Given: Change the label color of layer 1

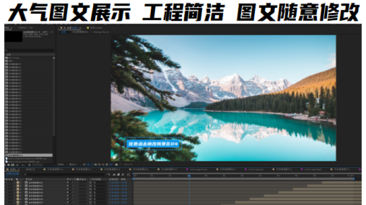Looking at the screenshot, I should coord(18,183).
